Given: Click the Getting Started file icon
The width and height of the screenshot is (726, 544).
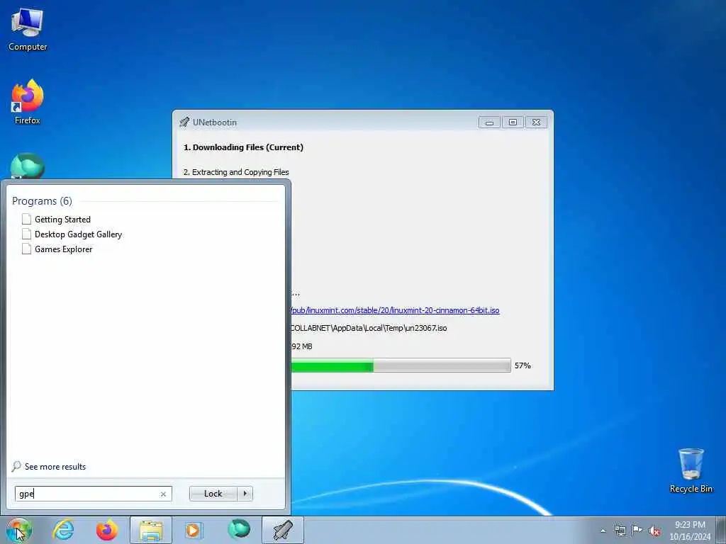Looking at the screenshot, I should coord(26,220).
